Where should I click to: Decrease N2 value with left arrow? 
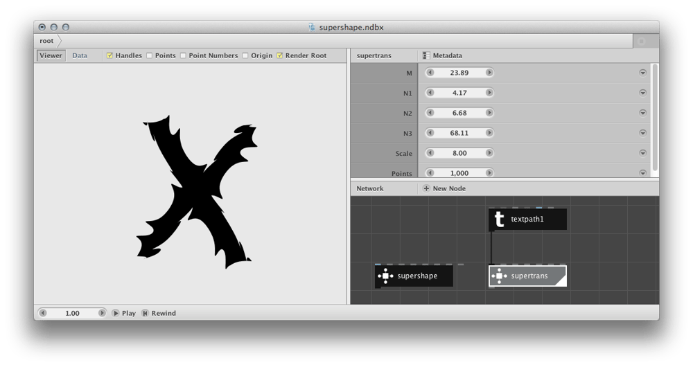(x=430, y=113)
